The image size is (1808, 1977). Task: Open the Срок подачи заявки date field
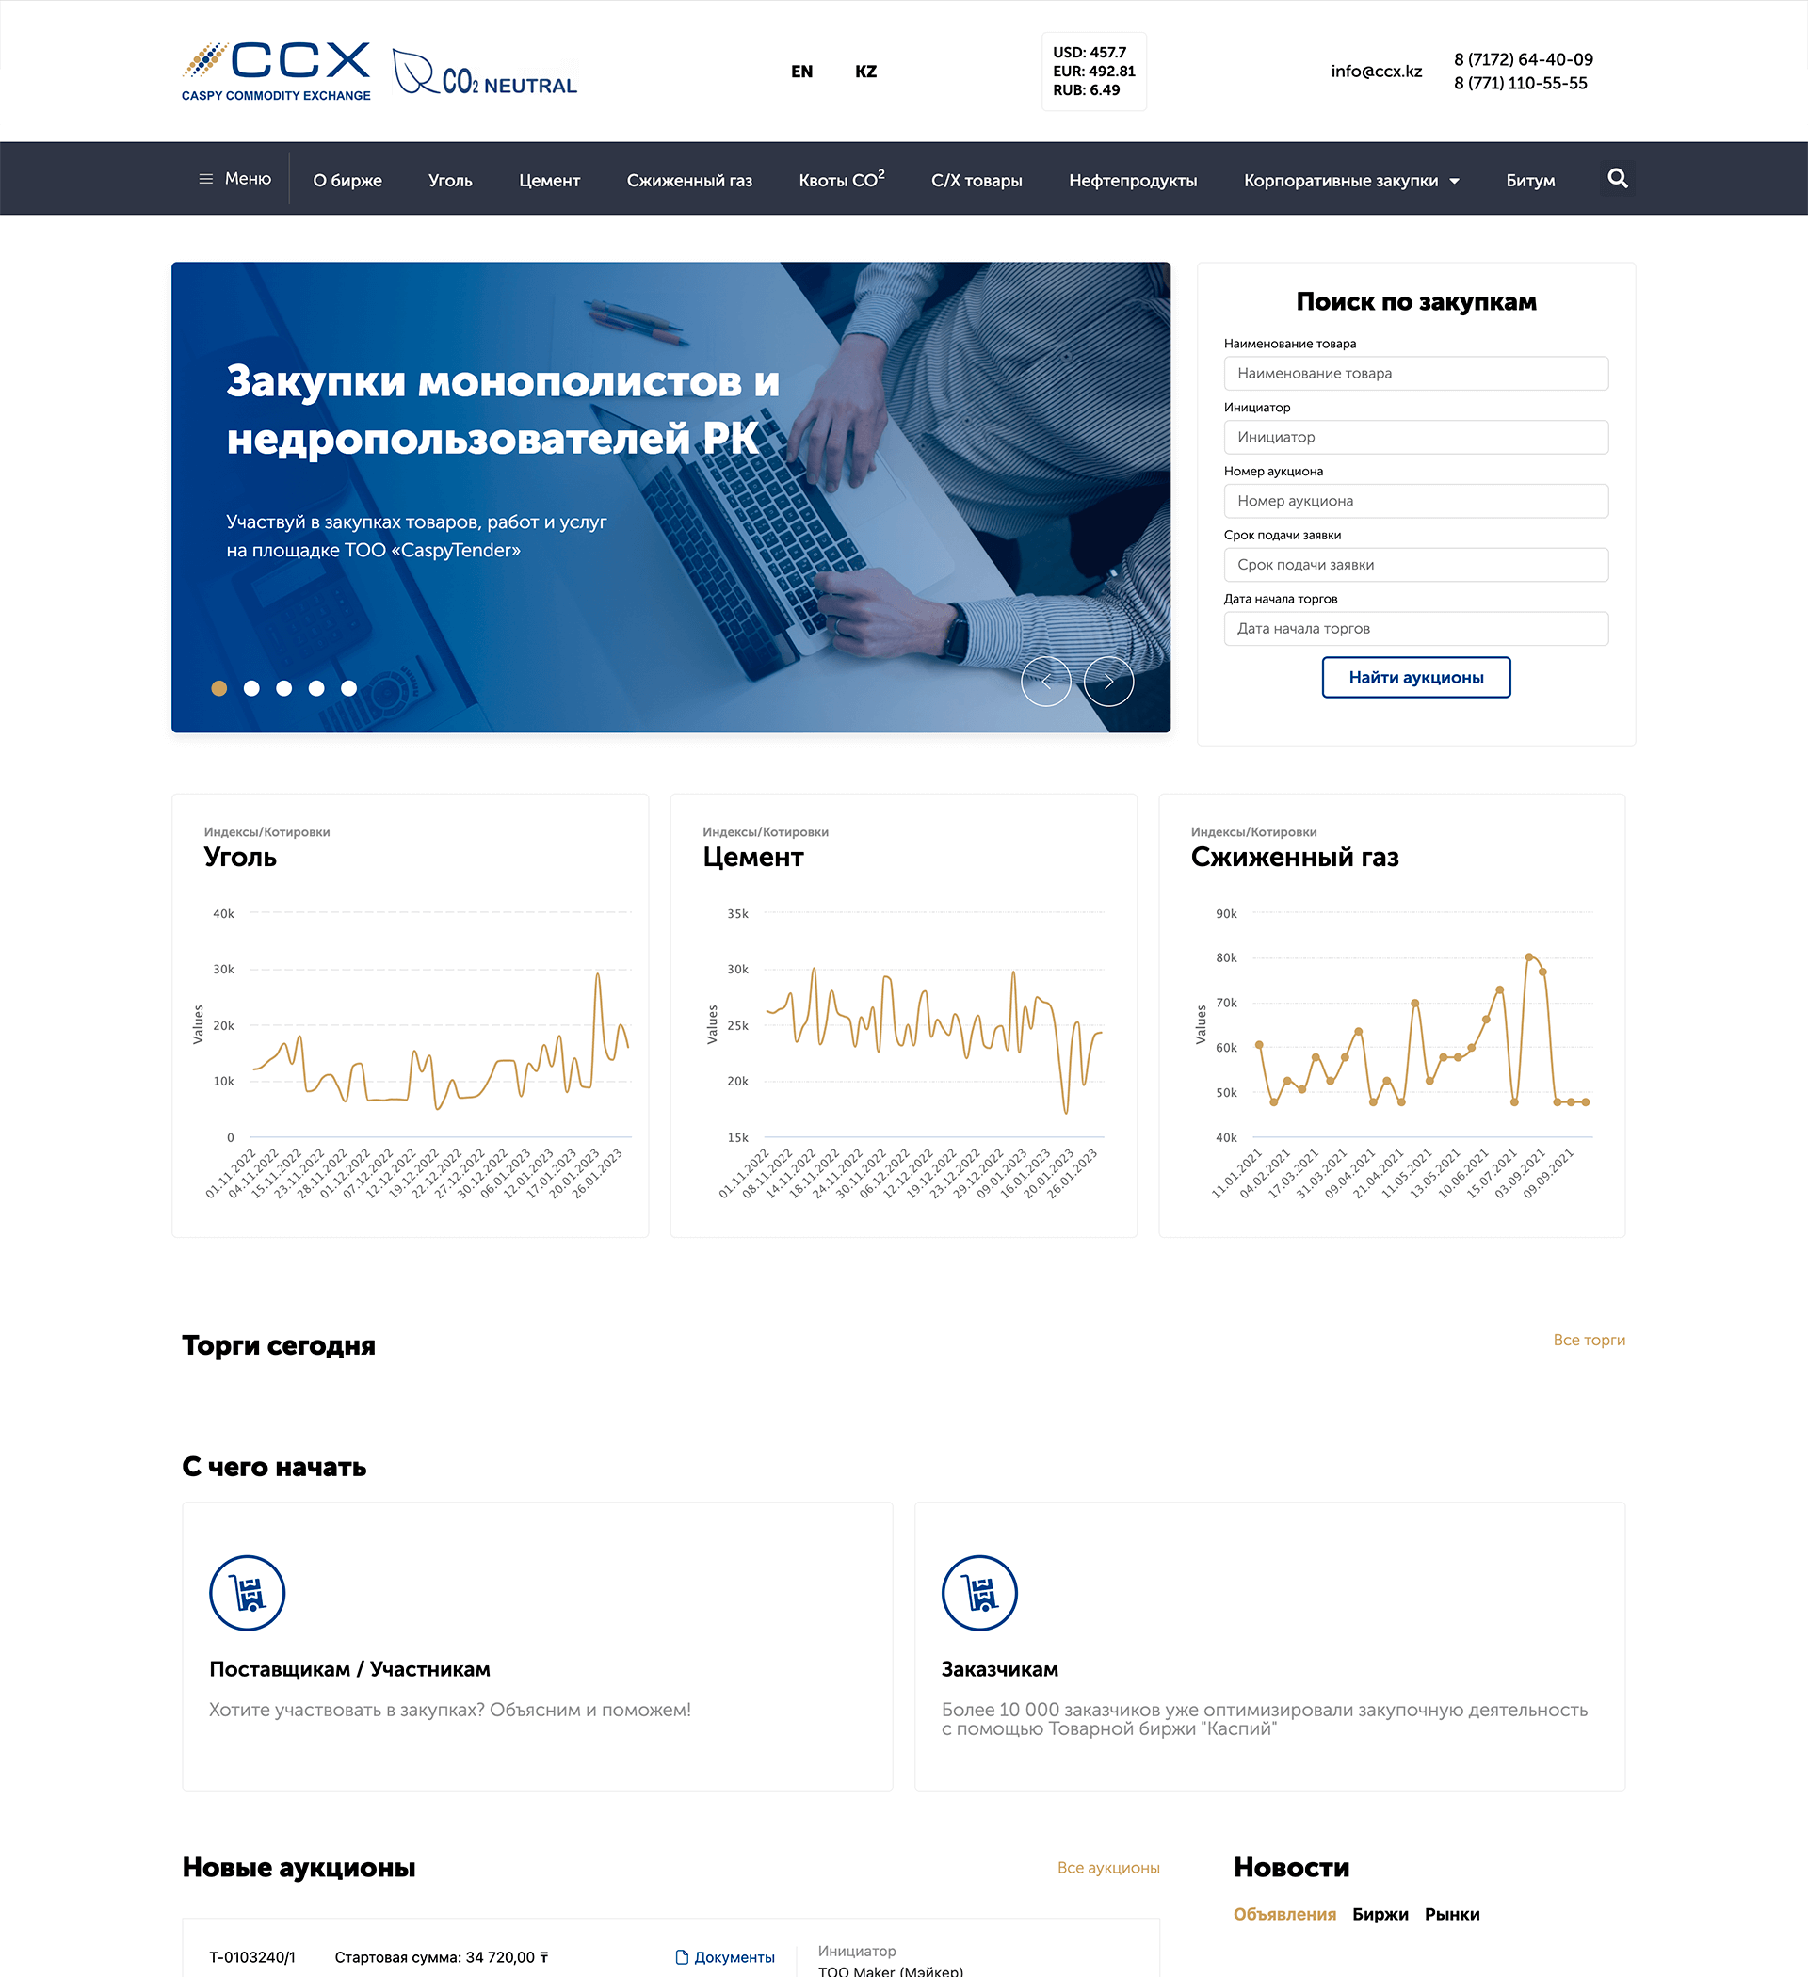(1414, 565)
